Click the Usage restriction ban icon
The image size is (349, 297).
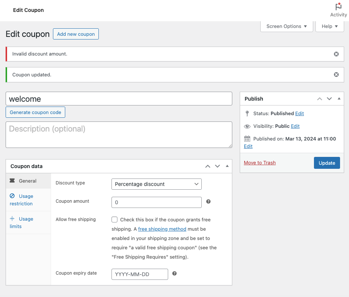coord(12,196)
